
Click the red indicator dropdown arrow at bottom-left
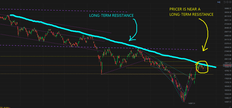tap(10, 108)
